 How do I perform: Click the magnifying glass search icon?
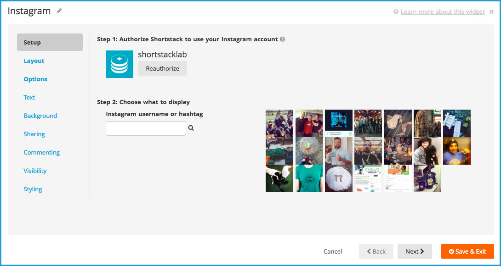coord(191,128)
